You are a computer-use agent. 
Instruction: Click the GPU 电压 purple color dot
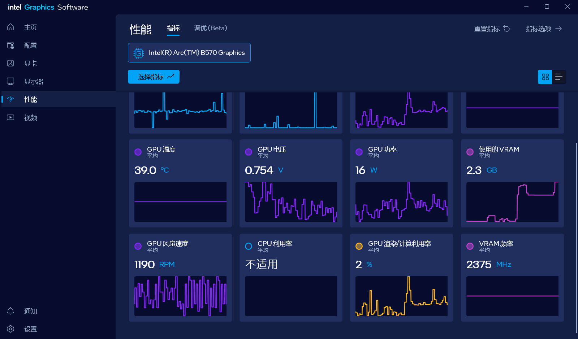(x=249, y=152)
